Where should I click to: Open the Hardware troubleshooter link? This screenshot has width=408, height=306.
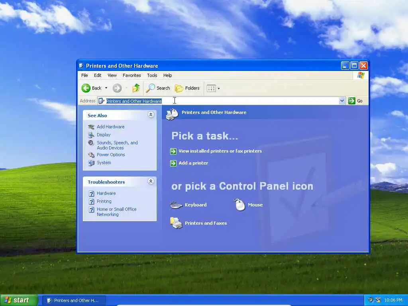[106, 193]
